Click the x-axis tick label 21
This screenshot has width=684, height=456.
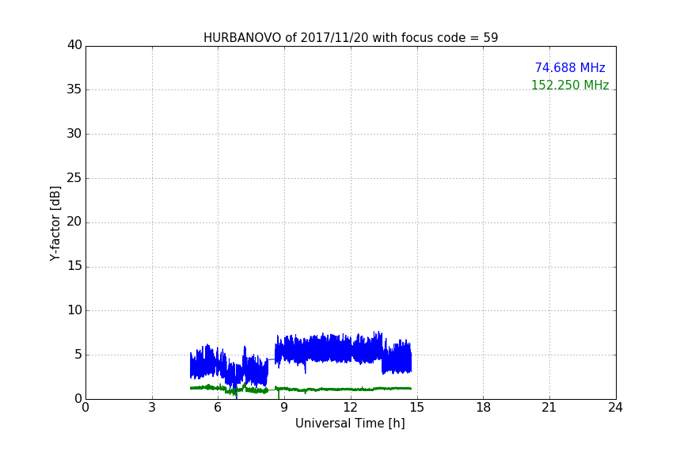click(549, 408)
